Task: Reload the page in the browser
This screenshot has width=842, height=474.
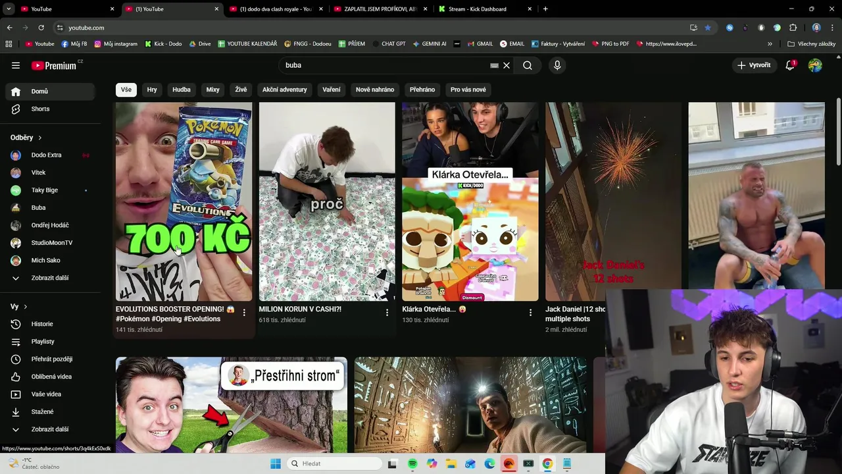Action: click(x=41, y=28)
